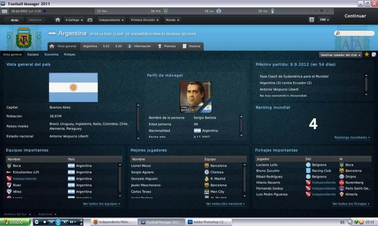The height and width of the screenshot is (226, 378).
Task: Click the Boca badge on 18 Mié
Action: click(x=166, y=11)
